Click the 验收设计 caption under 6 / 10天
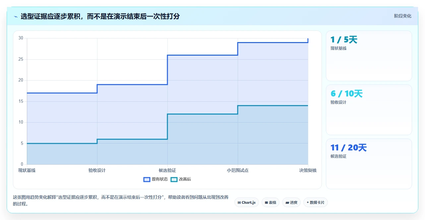This screenshot has height=220, width=425. [338, 102]
